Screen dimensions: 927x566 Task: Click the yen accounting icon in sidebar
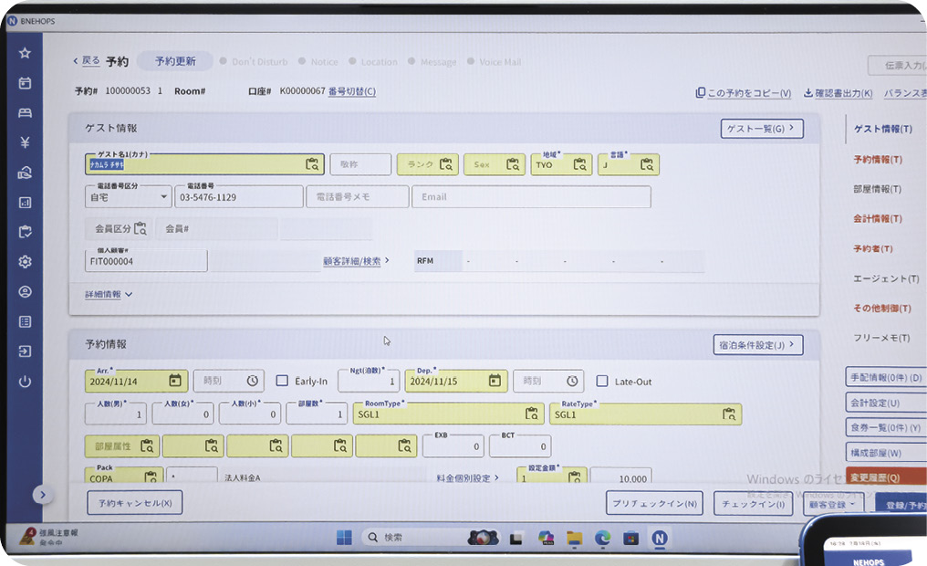pyautogui.click(x=25, y=142)
